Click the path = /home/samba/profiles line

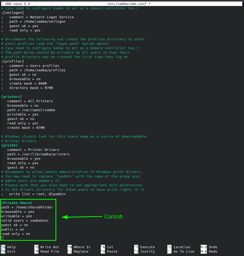coord(37,70)
